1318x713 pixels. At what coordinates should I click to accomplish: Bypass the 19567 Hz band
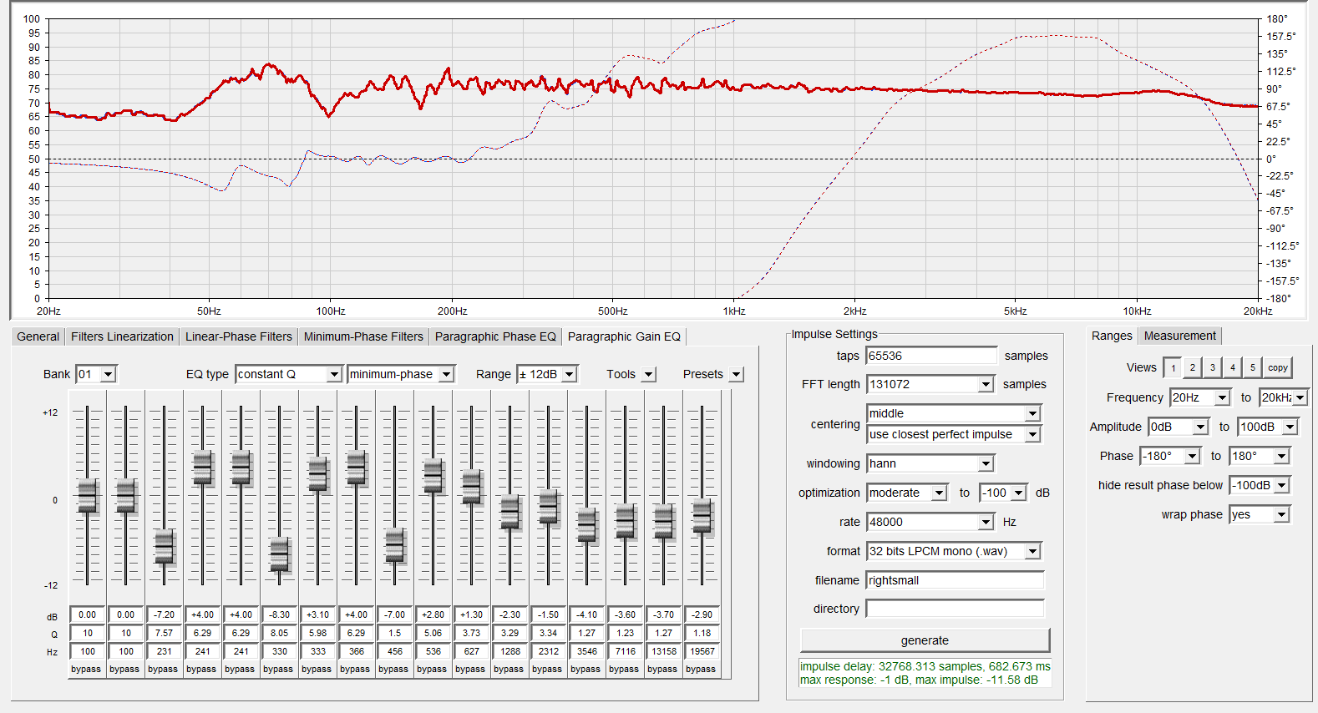point(701,669)
